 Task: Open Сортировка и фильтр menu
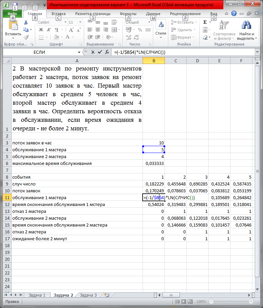click(x=224, y=30)
